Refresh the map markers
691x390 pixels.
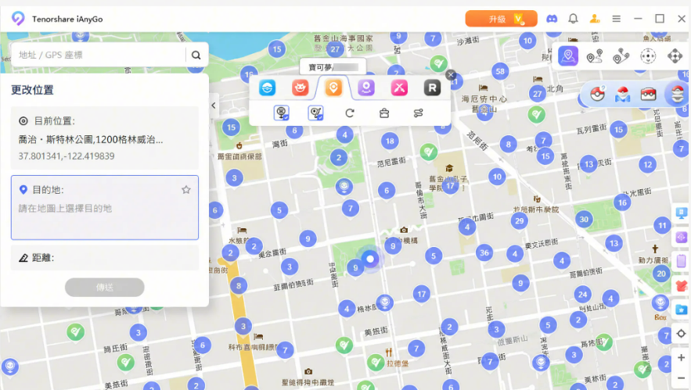(x=350, y=113)
